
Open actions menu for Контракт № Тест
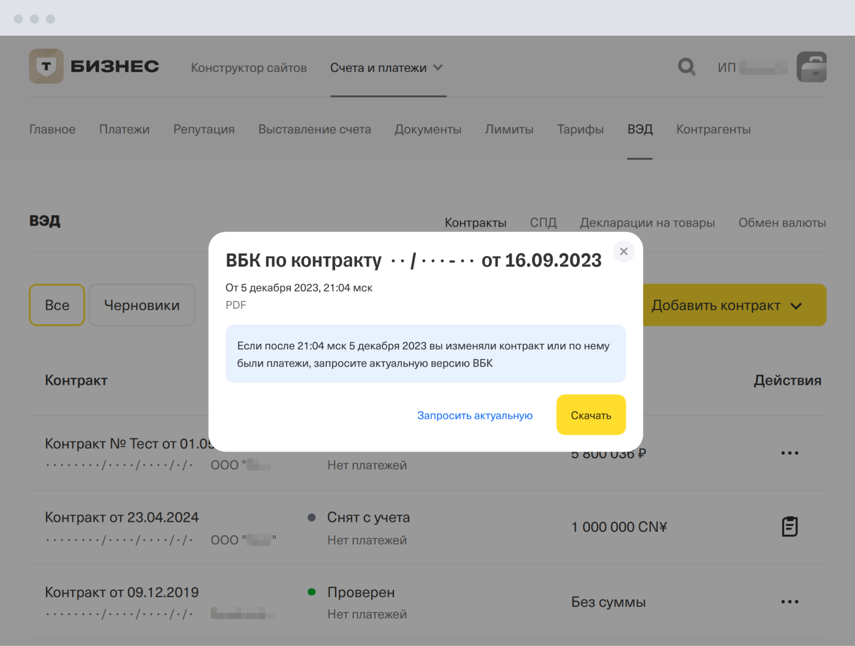789,453
